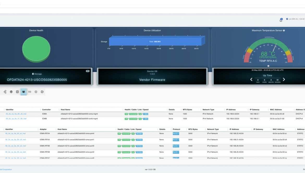305x173 pixels.
Task: Go to the next Up Time card
Action: (x=284, y=79)
